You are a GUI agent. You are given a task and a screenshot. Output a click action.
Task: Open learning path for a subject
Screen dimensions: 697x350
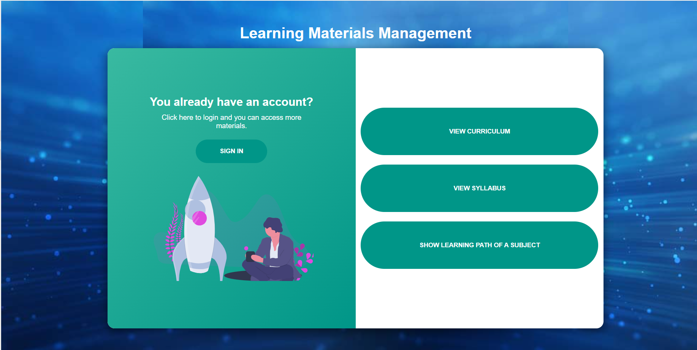[479, 245]
